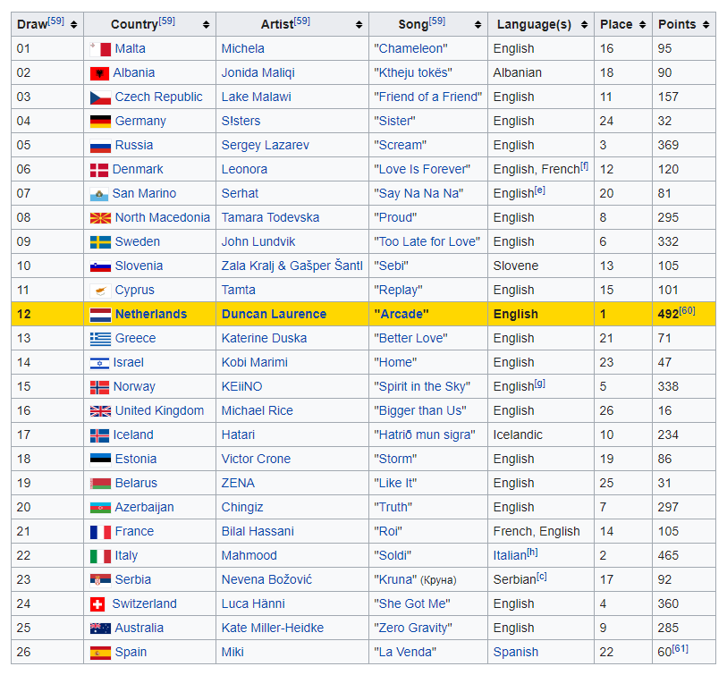Click the Spain flag icon
Screen dimensions: 727x675
100,652
